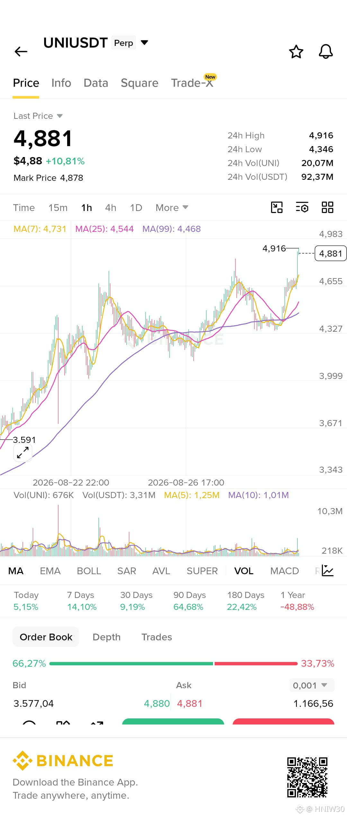
Task: Tap the green buy button
Action: pyautogui.click(x=173, y=721)
